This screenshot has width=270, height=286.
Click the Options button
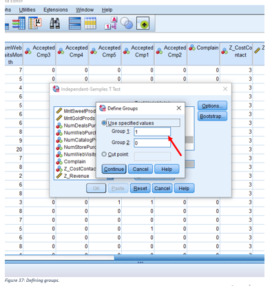click(x=212, y=106)
